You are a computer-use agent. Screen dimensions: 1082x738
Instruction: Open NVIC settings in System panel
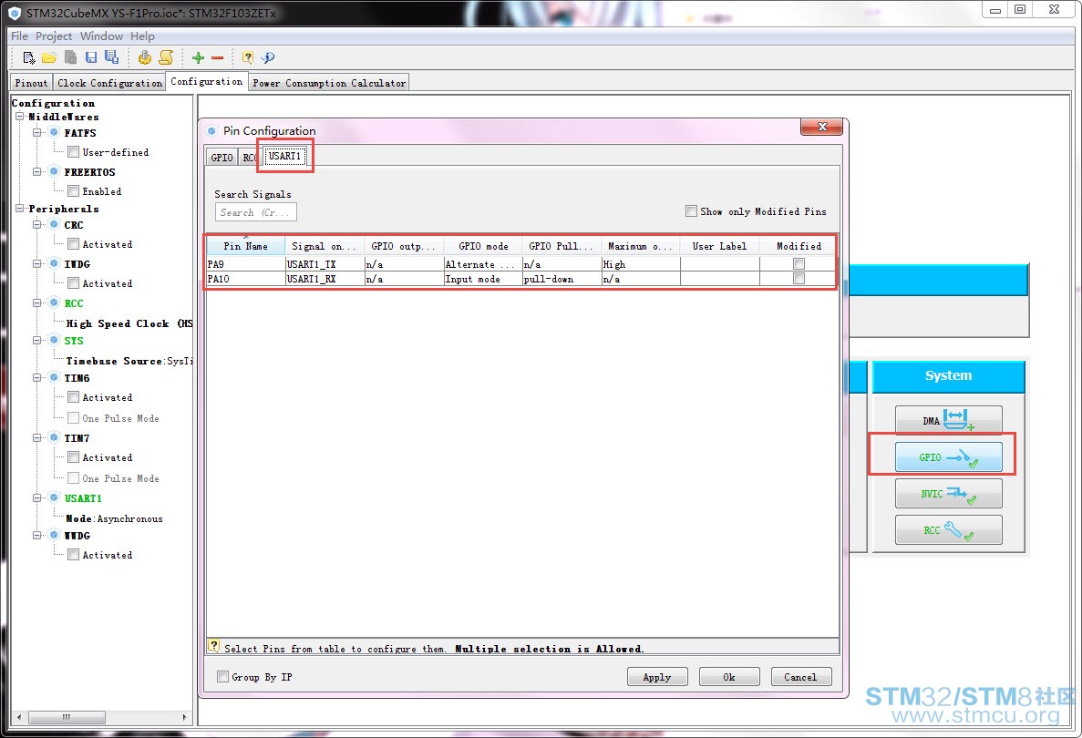[x=948, y=494]
